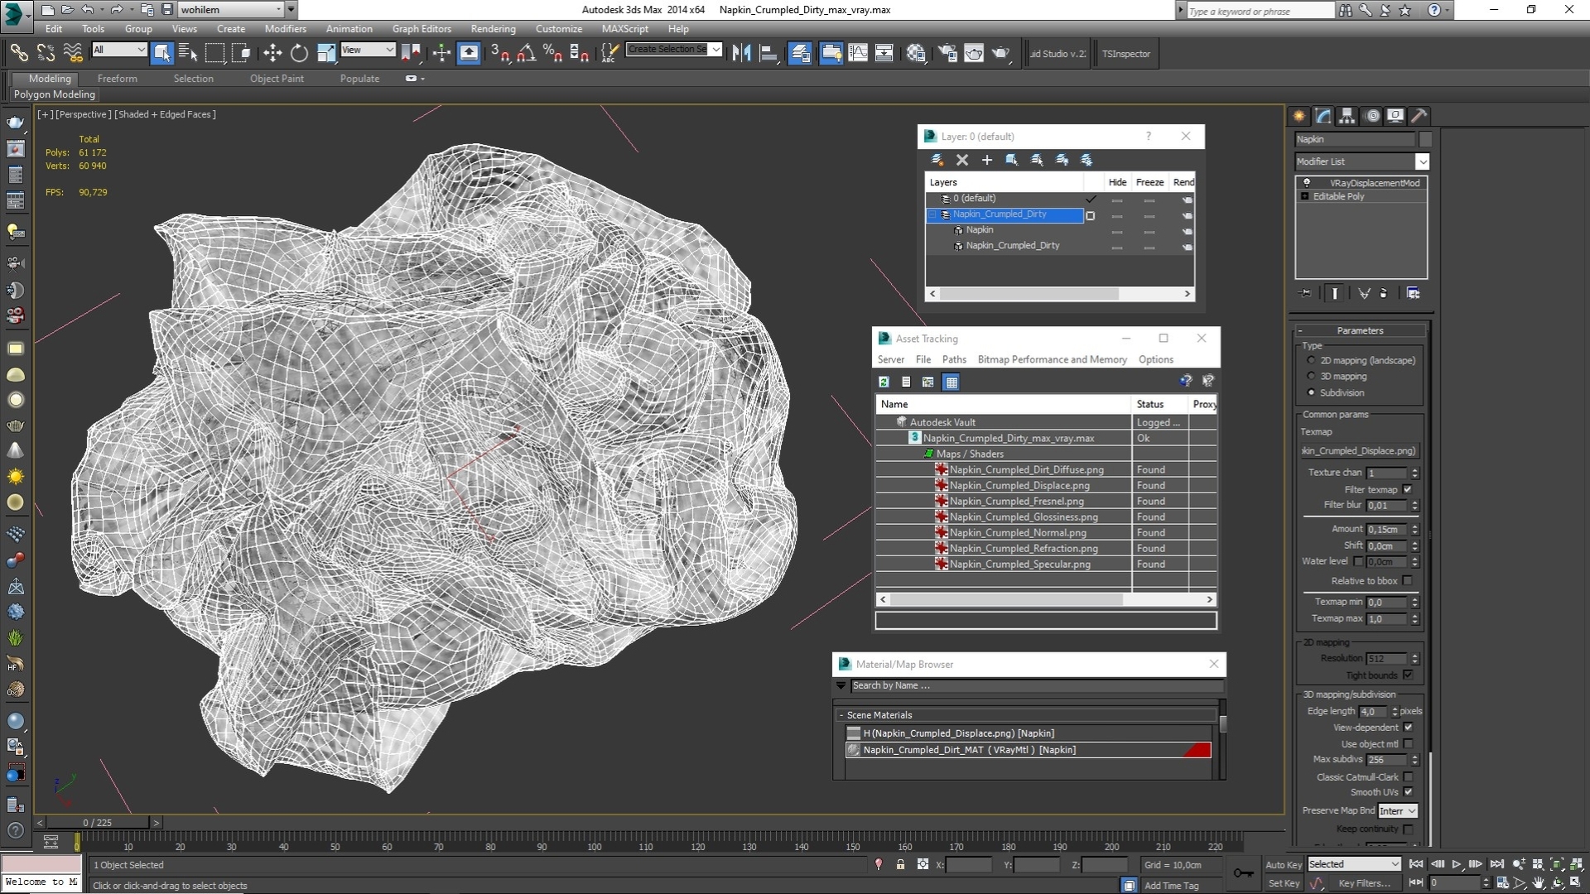This screenshot has height=894, width=1590.
Task: Switch to the Modify command panel
Action: click(1323, 116)
